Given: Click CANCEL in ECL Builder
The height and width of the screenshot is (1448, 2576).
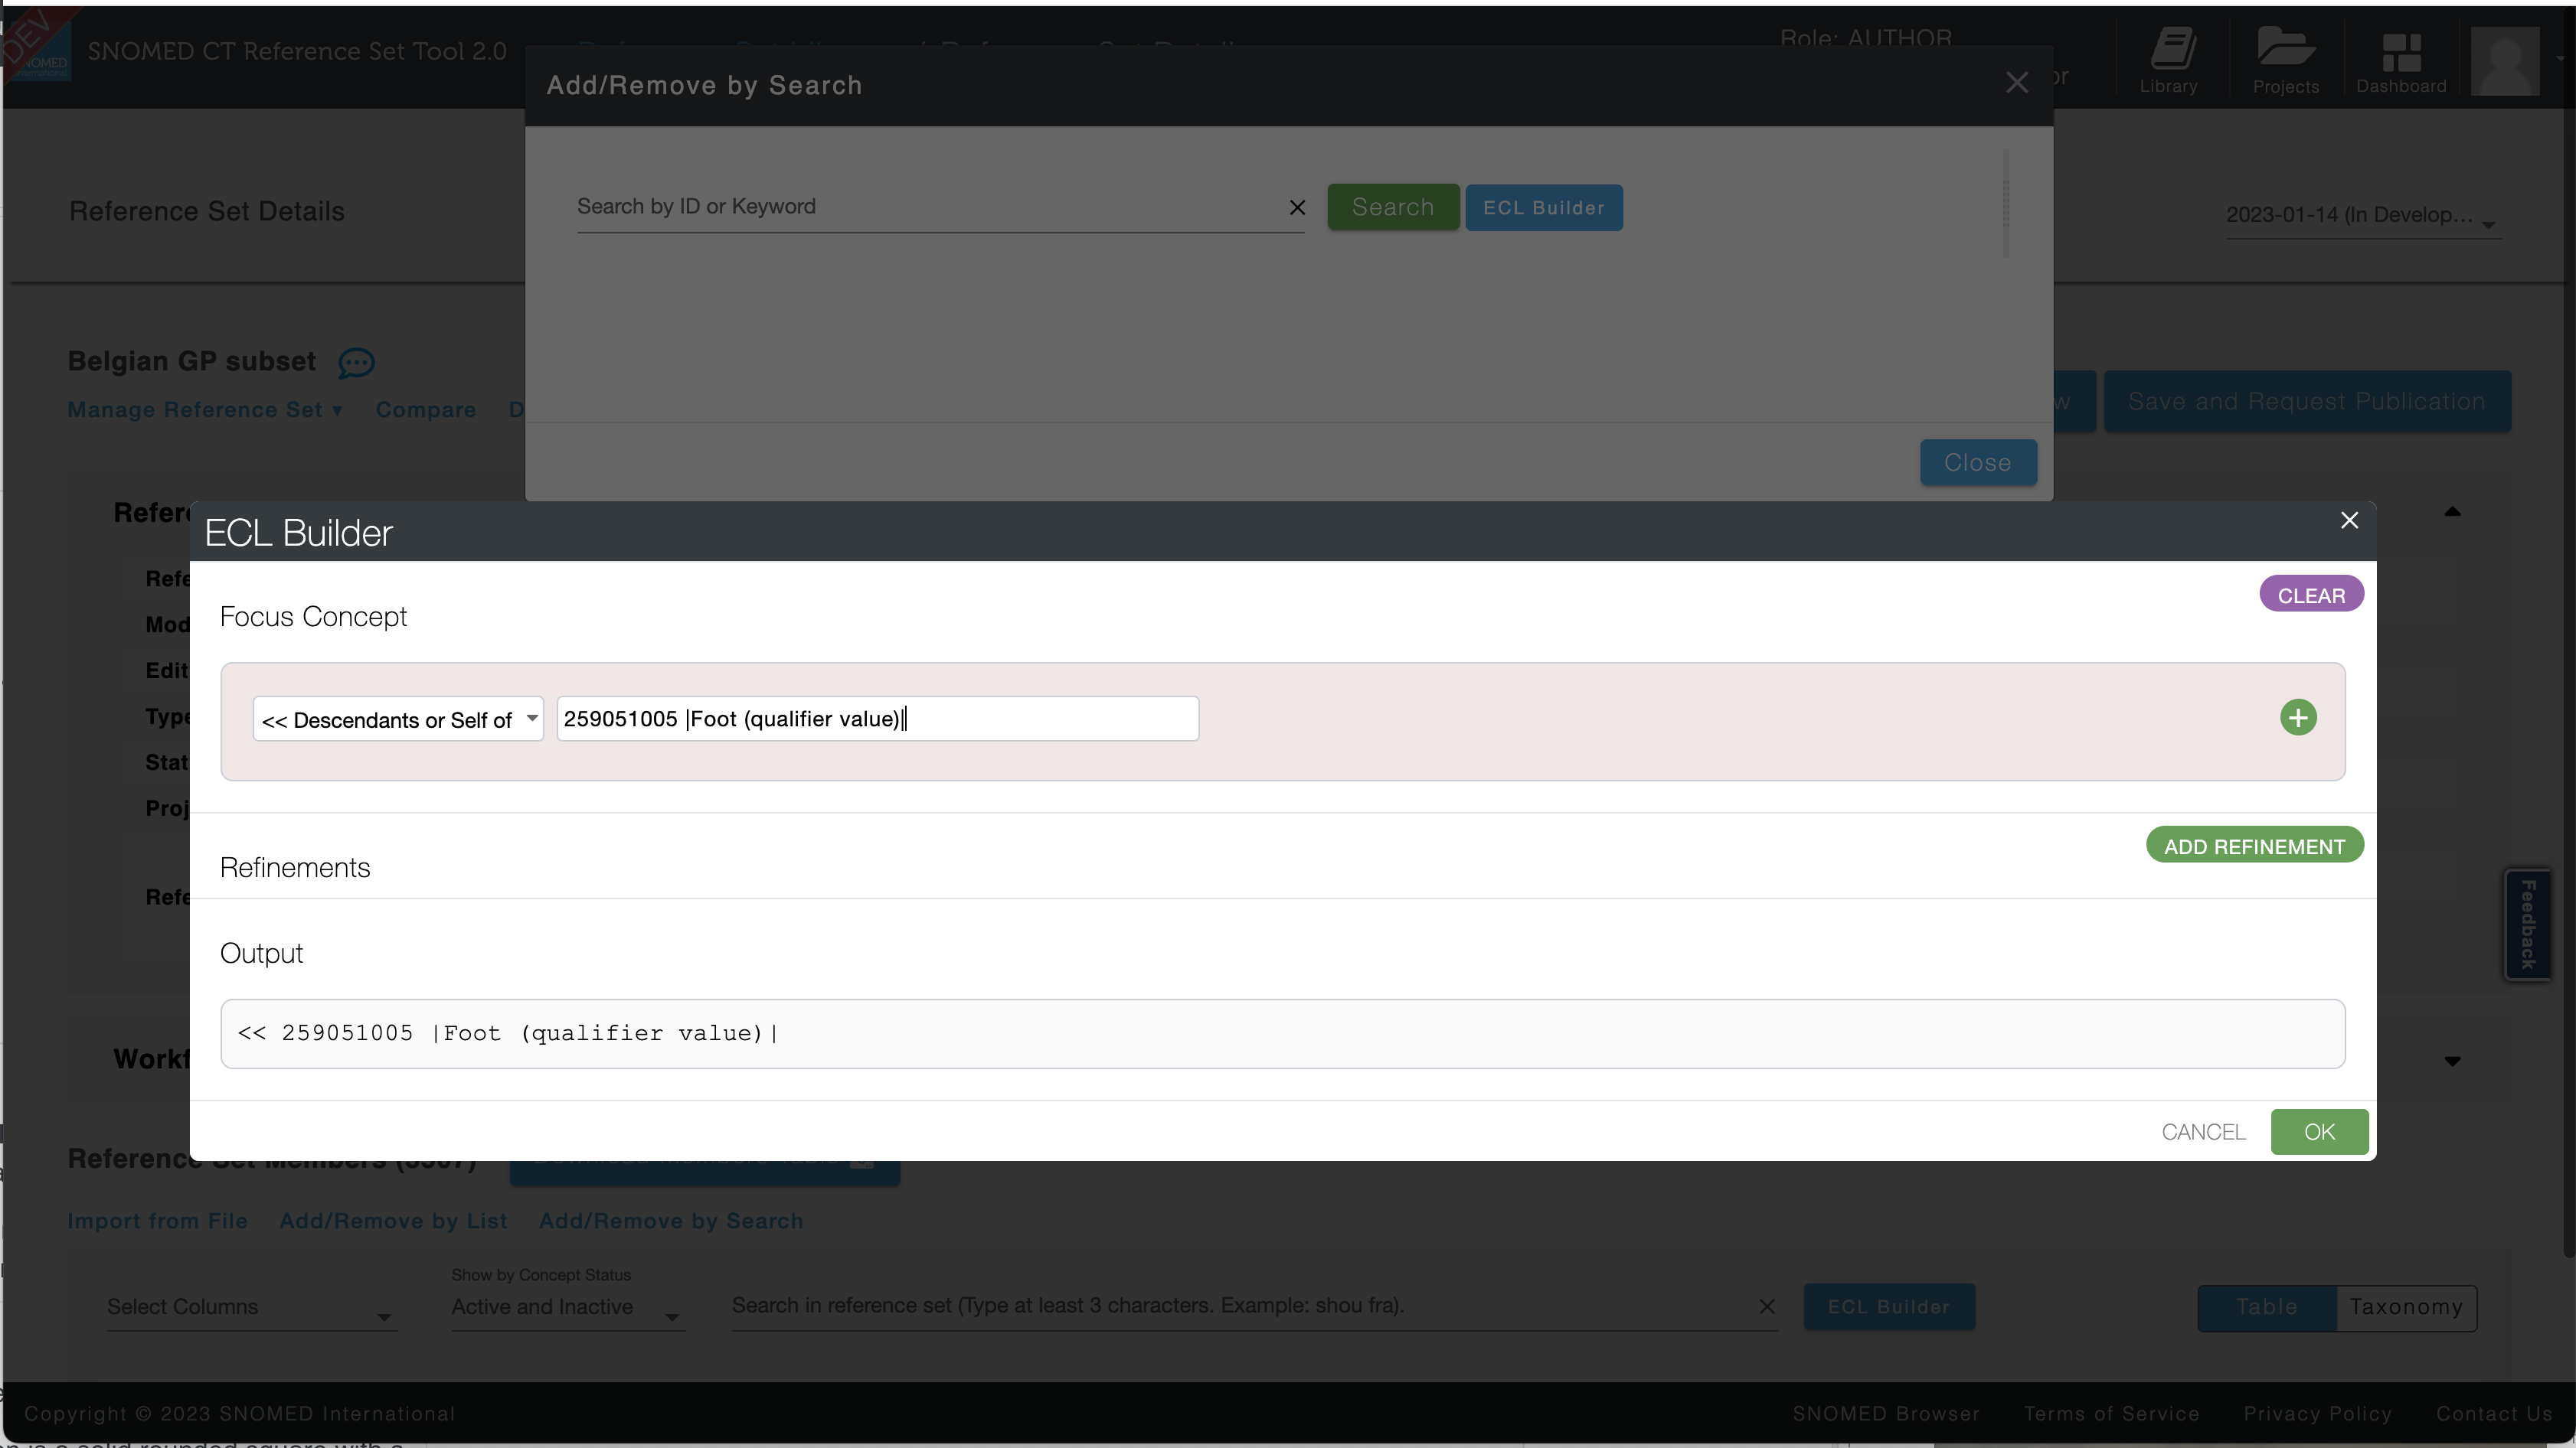Looking at the screenshot, I should [x=2203, y=1131].
